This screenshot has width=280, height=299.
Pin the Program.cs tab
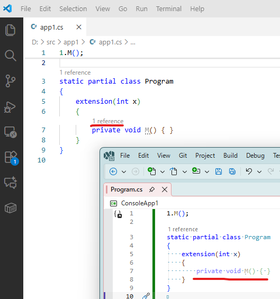click(x=152, y=189)
